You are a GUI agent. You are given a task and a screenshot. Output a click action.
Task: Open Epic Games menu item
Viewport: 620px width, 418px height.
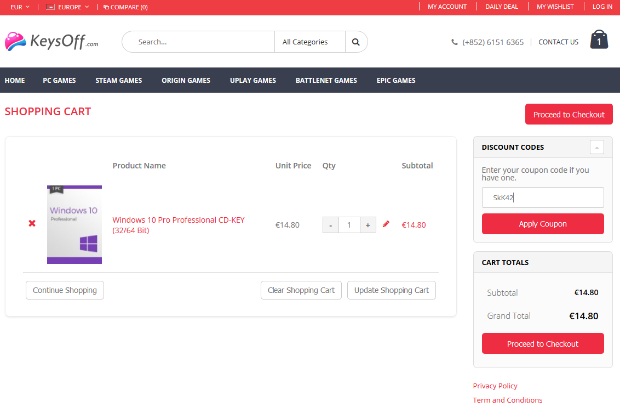396,81
